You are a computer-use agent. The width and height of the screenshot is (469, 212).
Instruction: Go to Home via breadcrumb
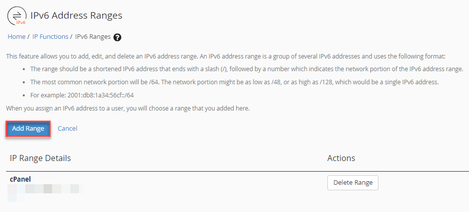[17, 37]
